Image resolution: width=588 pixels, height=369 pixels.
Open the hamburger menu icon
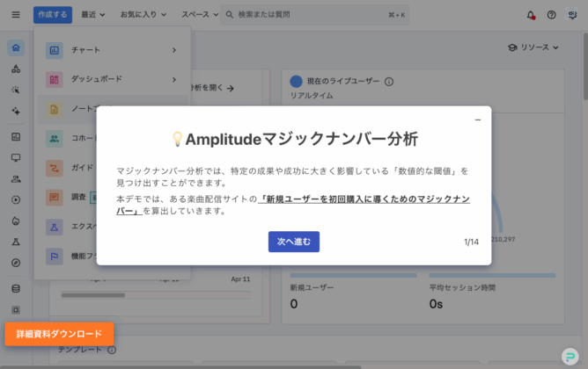(16, 15)
